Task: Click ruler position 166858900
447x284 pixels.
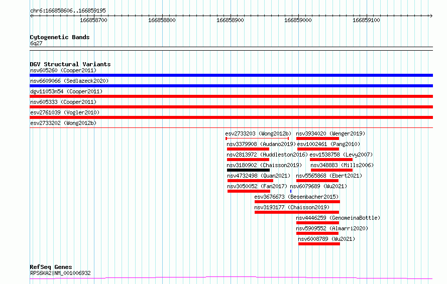Action: [x=230, y=20]
